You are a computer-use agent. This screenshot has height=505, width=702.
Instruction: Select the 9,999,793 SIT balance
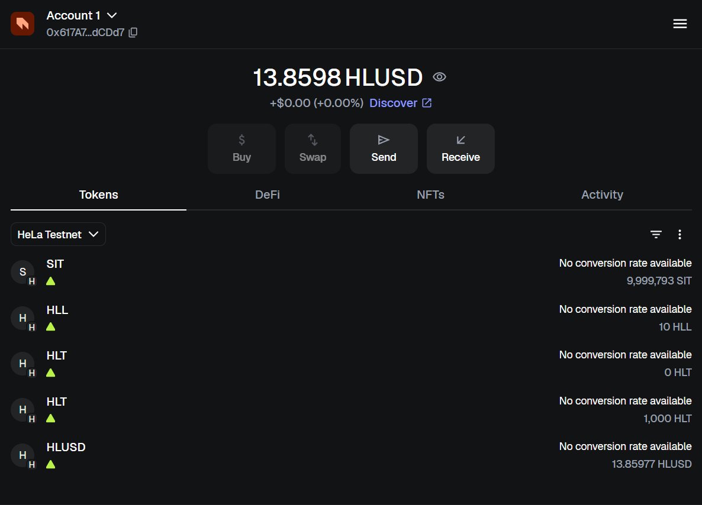(x=659, y=281)
